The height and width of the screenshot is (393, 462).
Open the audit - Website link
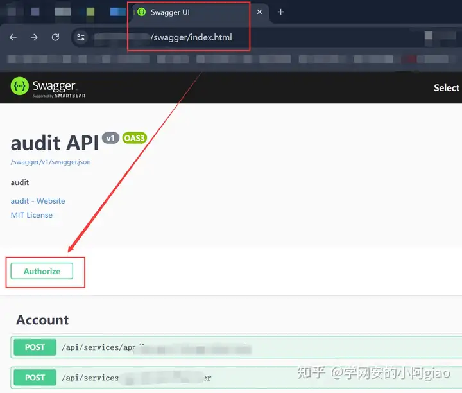(38, 201)
